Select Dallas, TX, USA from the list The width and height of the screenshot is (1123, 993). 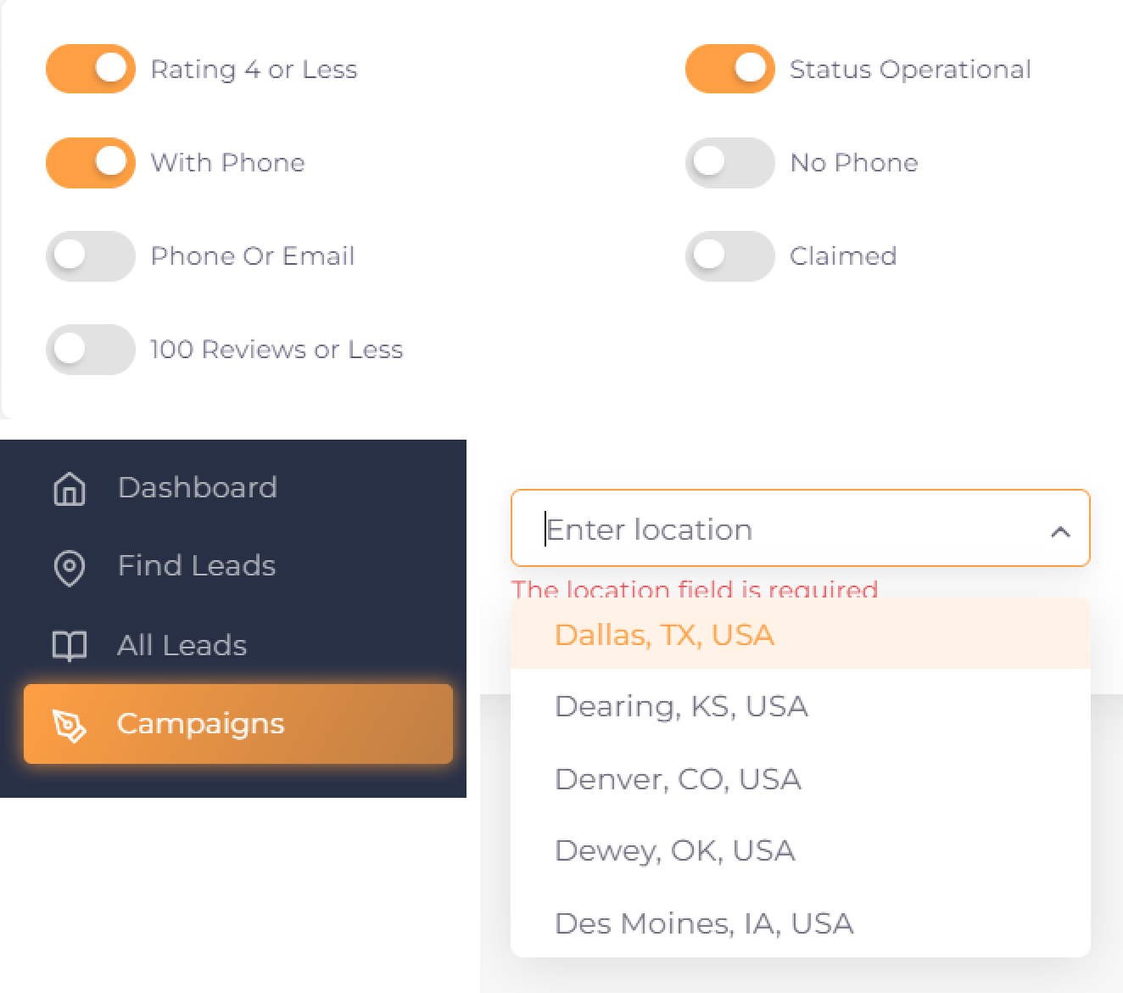click(664, 635)
